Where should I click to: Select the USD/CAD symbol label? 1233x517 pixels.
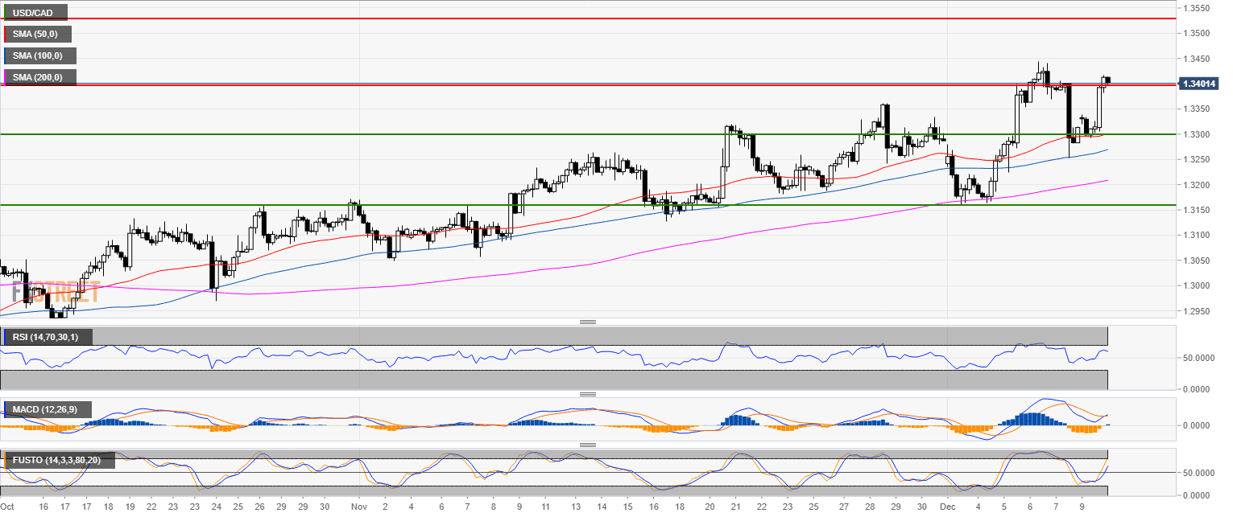(35, 12)
